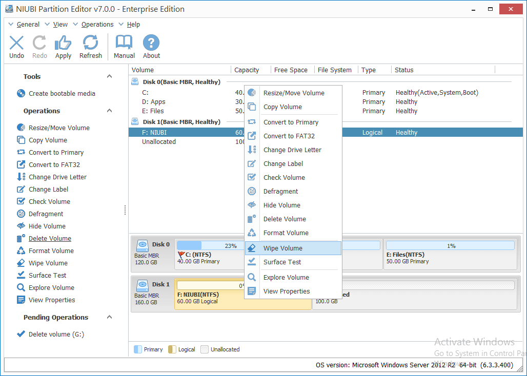Click the E: Files 1% usage bar
Screen dimensions: 527x376
point(451,246)
